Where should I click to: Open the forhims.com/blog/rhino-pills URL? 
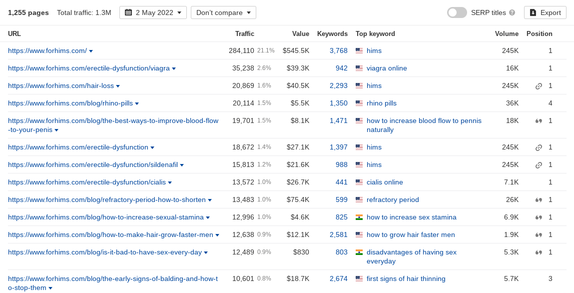pyautogui.click(x=70, y=103)
